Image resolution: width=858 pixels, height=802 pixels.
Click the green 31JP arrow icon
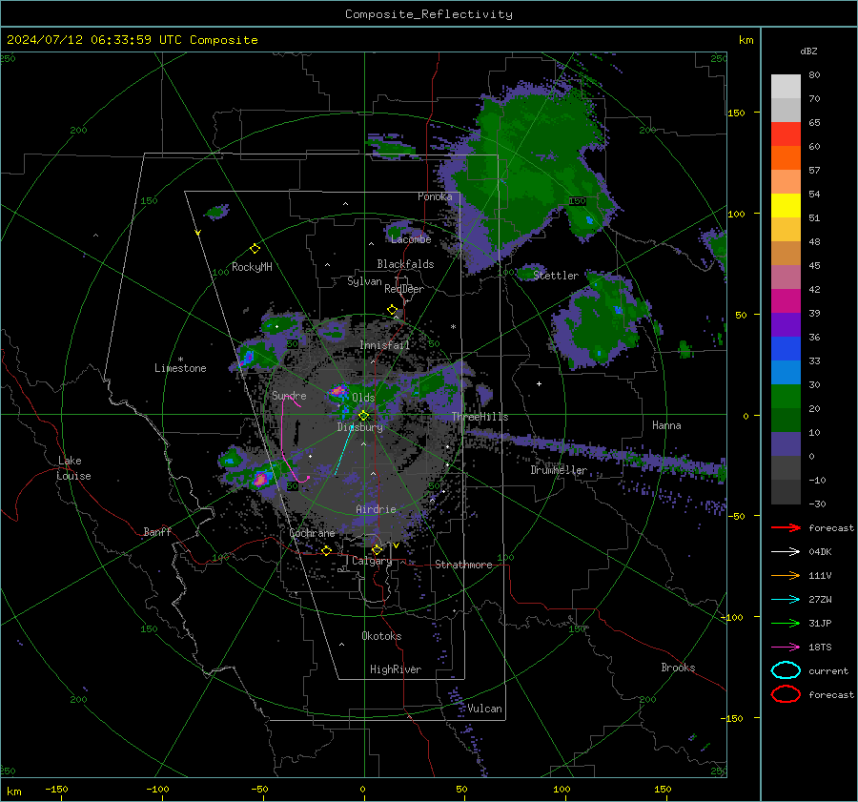pos(786,623)
